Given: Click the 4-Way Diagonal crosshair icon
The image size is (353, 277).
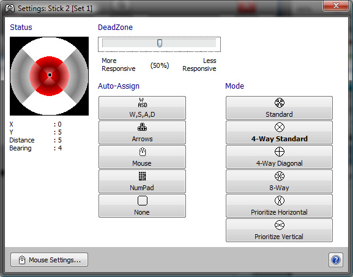Looking at the screenshot, I should (x=280, y=152).
